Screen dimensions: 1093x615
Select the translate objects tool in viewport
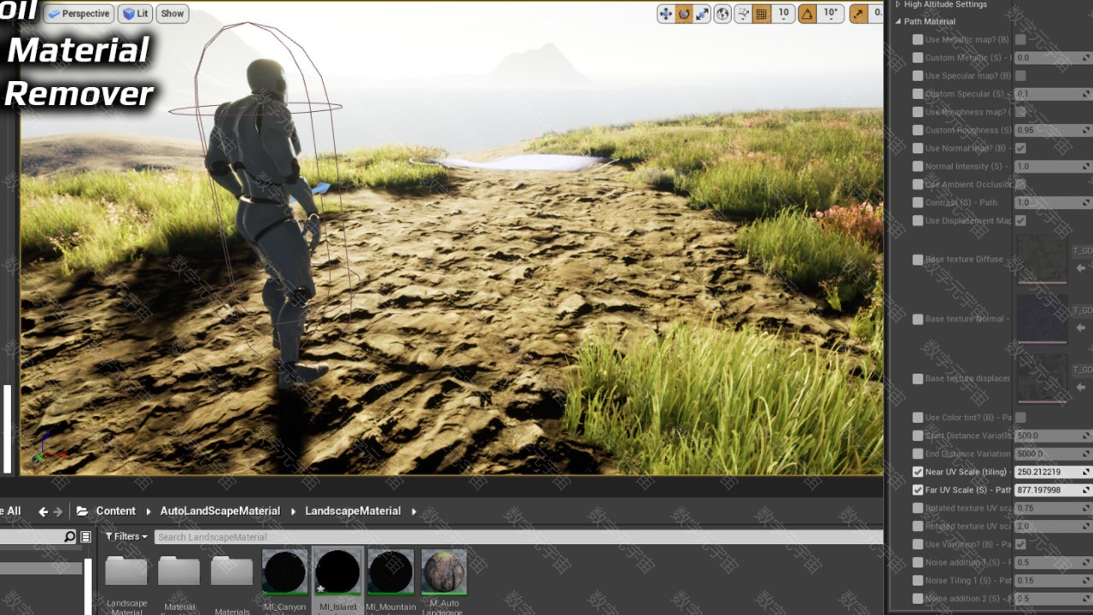[x=666, y=14]
